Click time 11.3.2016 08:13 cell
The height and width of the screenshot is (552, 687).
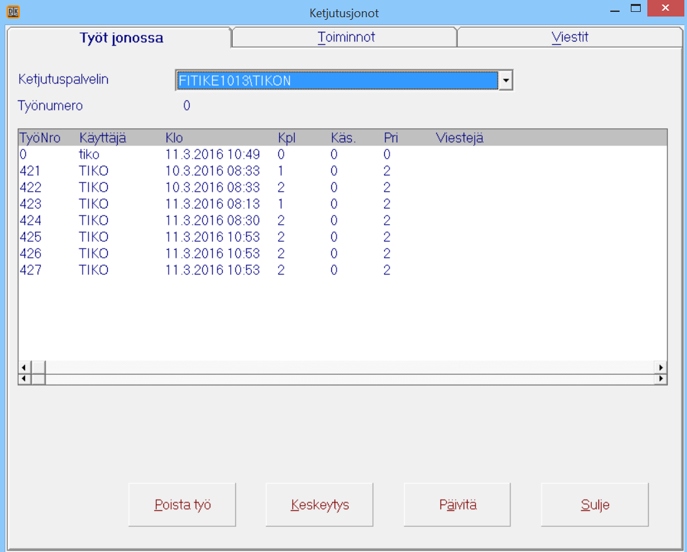pos(212,204)
